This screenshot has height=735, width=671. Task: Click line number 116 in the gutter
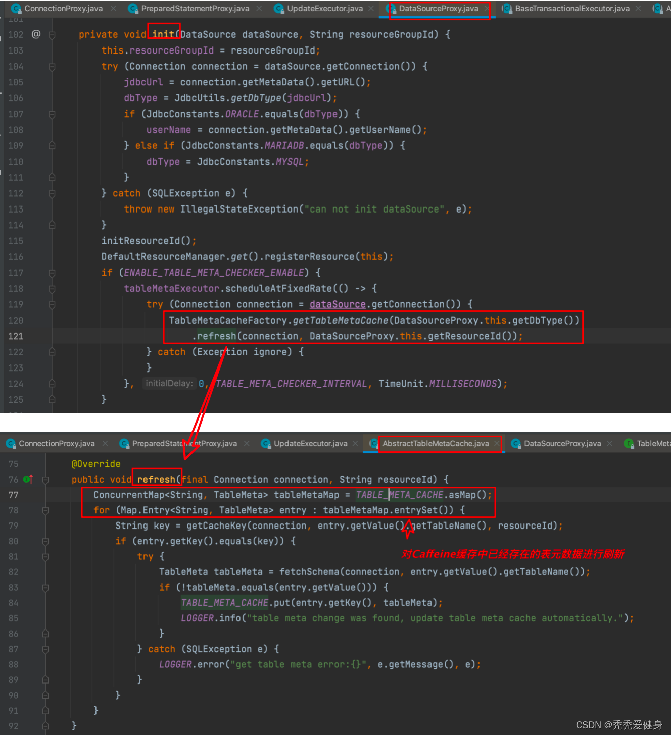pyautogui.click(x=15, y=257)
